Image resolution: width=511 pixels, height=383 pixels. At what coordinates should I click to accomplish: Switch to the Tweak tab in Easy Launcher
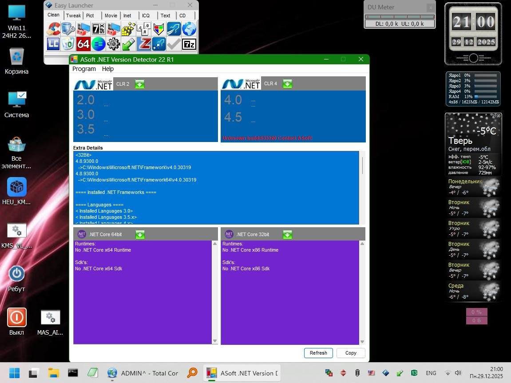pos(73,15)
